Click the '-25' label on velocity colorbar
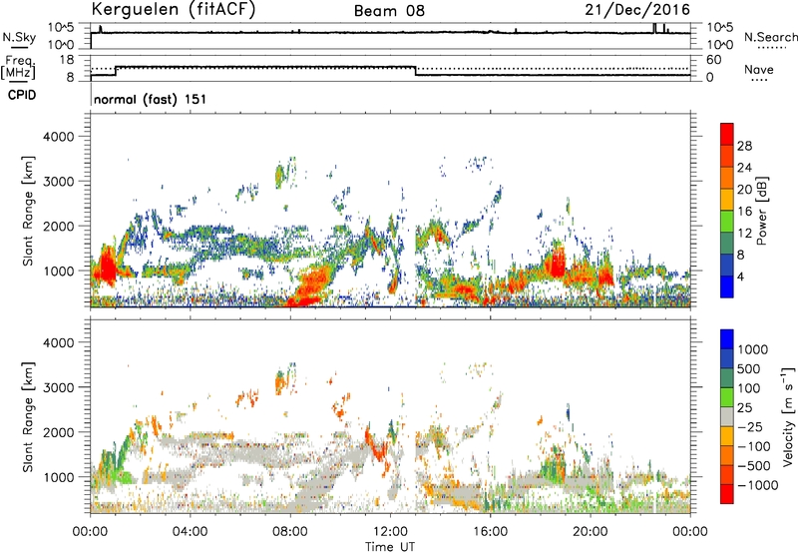 [749, 426]
